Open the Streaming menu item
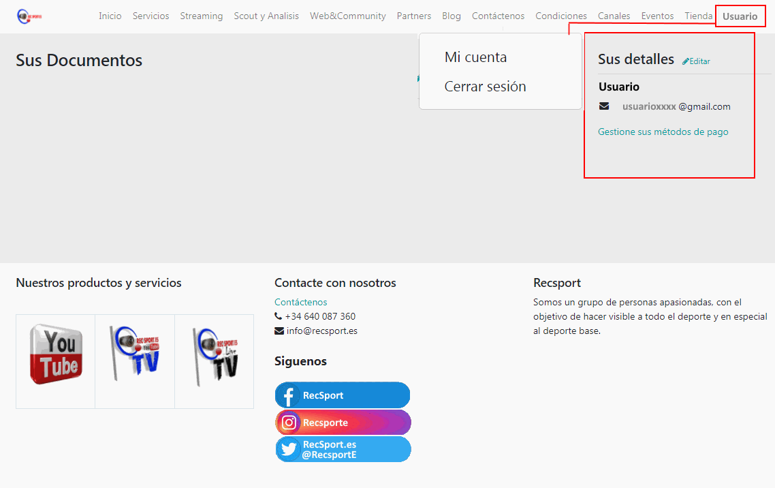The width and height of the screenshot is (775, 488). (201, 16)
